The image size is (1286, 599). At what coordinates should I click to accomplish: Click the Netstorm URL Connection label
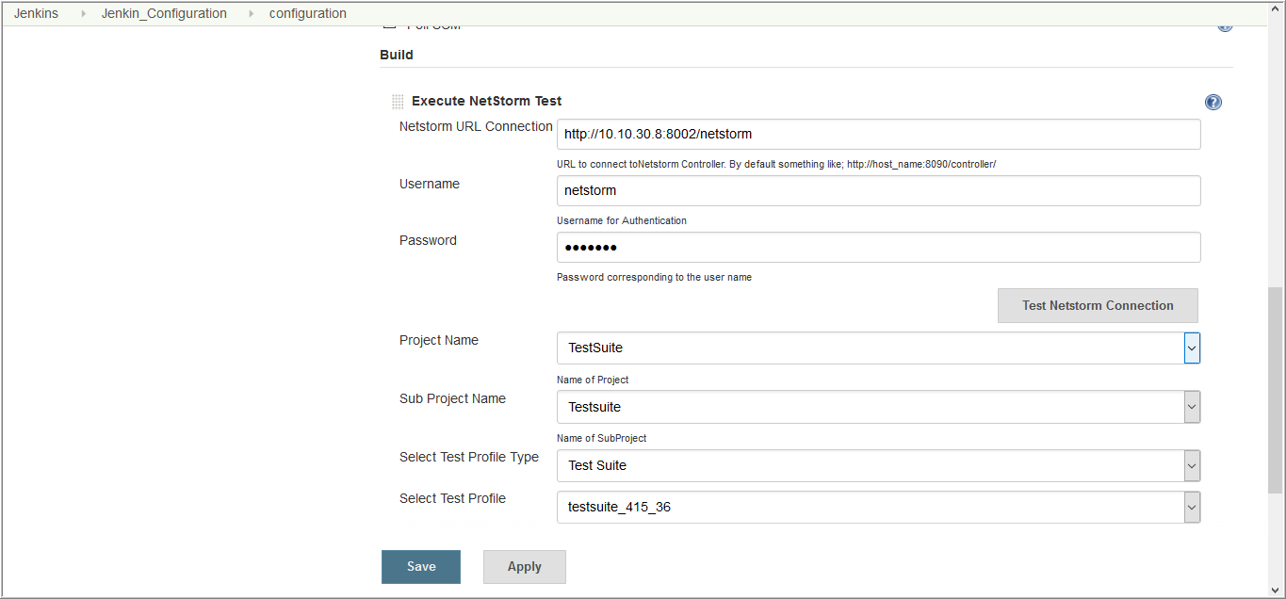click(476, 126)
